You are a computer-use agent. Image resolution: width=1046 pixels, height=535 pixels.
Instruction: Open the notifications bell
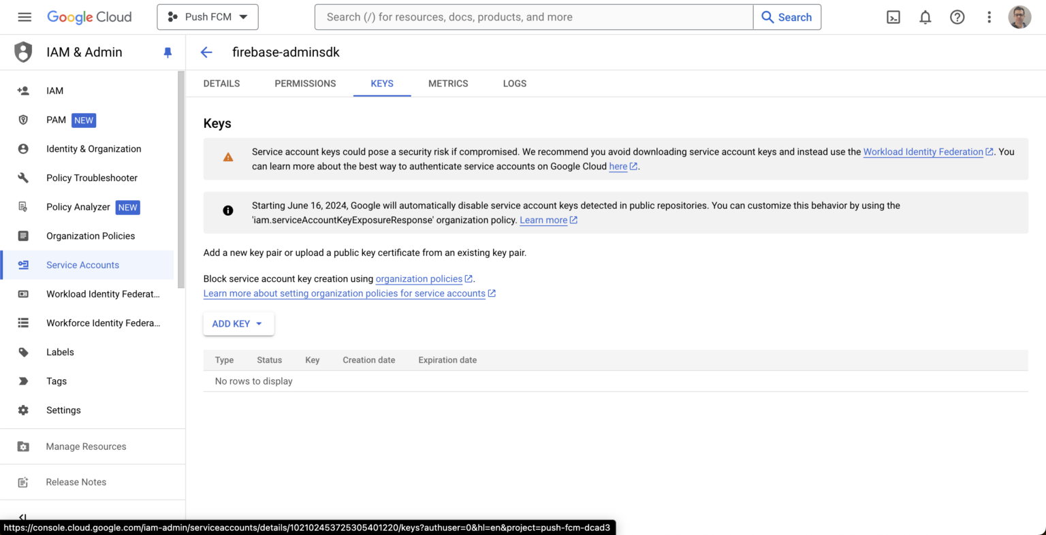pyautogui.click(x=925, y=17)
